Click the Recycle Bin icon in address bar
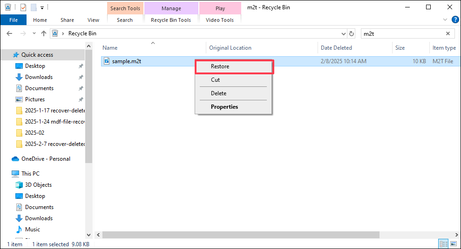 (x=55, y=33)
